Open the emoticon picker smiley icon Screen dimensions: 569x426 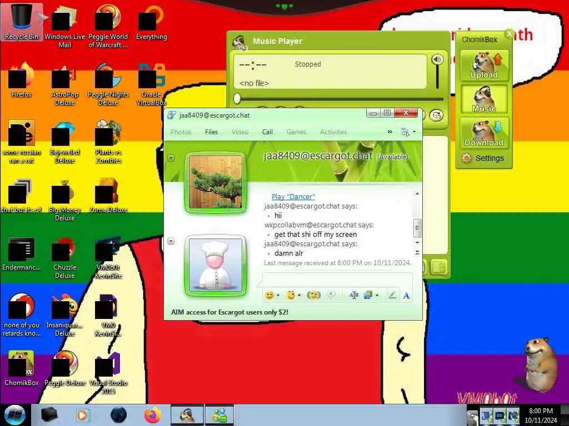point(269,295)
